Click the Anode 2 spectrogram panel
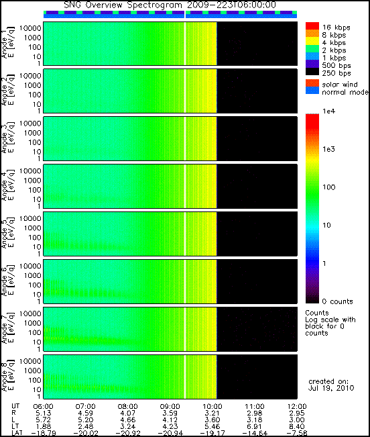 point(170,91)
